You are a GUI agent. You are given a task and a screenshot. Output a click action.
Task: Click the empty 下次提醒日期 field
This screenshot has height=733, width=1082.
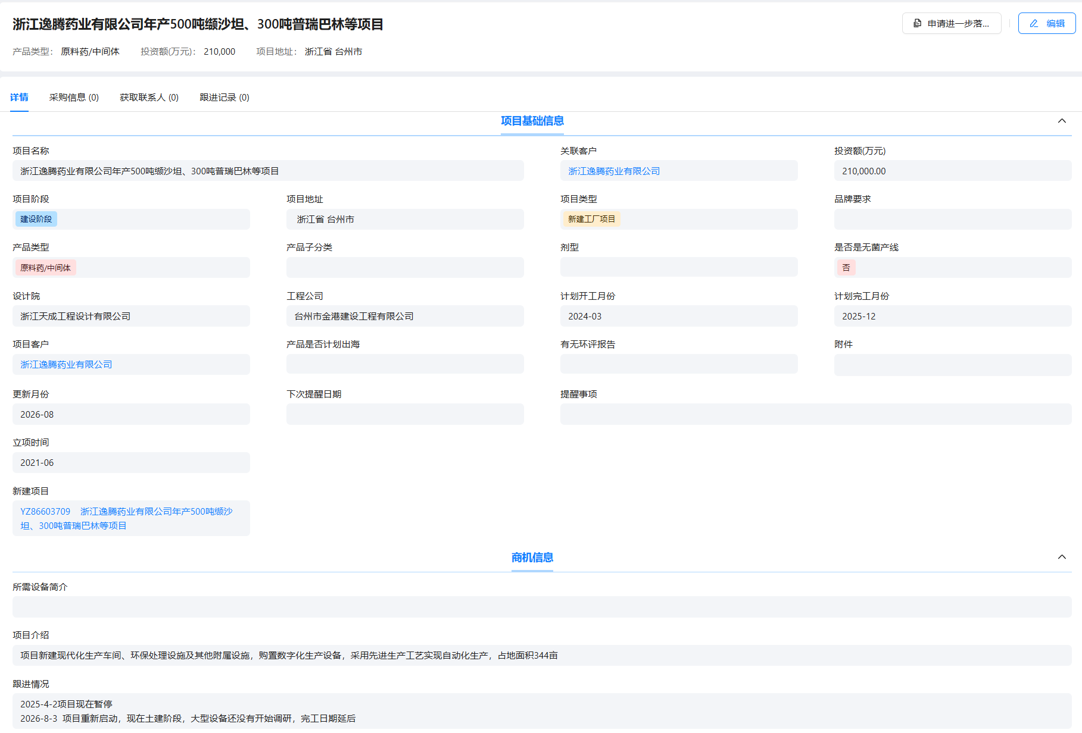[x=405, y=414]
